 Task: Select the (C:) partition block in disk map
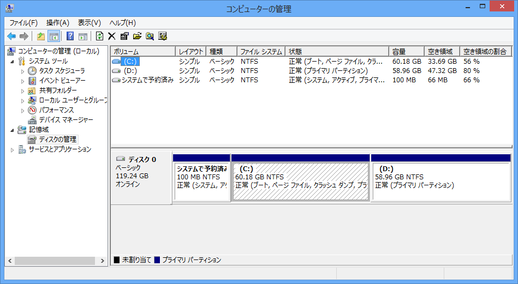tap(301, 178)
